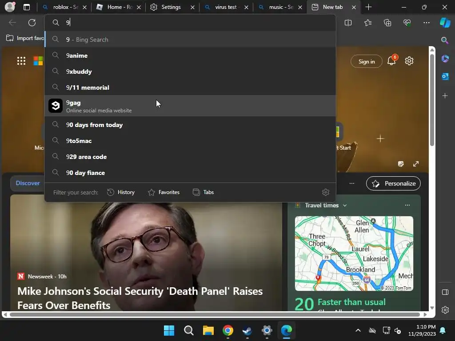Image resolution: width=455 pixels, height=341 pixels.
Task: Toggle the sidebar hide button
Action: point(445,292)
